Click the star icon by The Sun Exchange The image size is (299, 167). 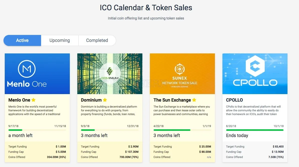tap(194, 100)
